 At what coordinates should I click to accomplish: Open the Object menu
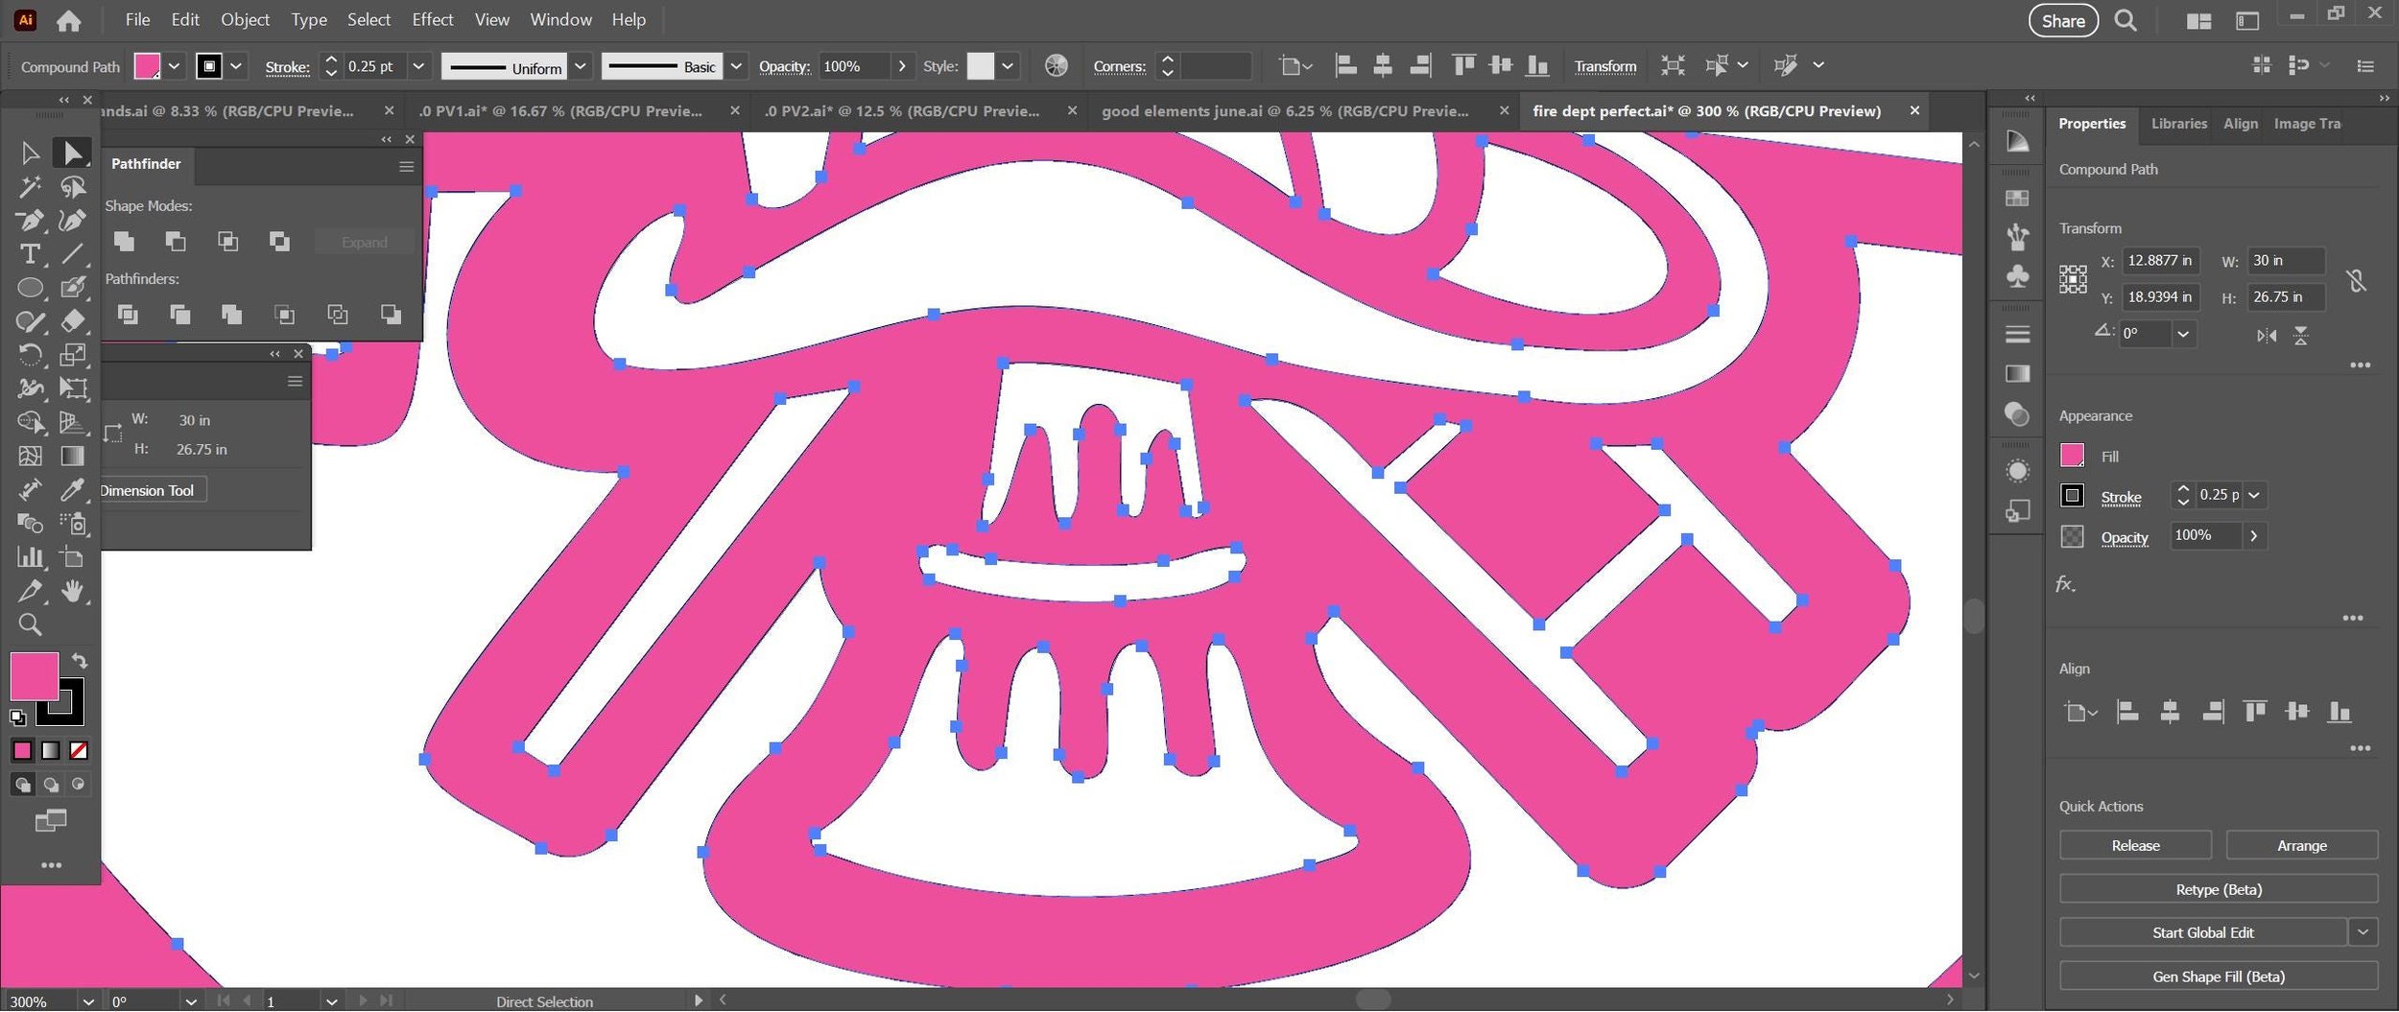point(245,19)
